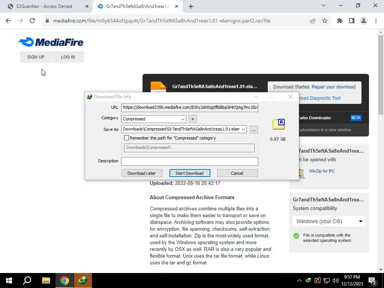
Task: Open the Download Diagnostic Tool link
Action: (319, 98)
